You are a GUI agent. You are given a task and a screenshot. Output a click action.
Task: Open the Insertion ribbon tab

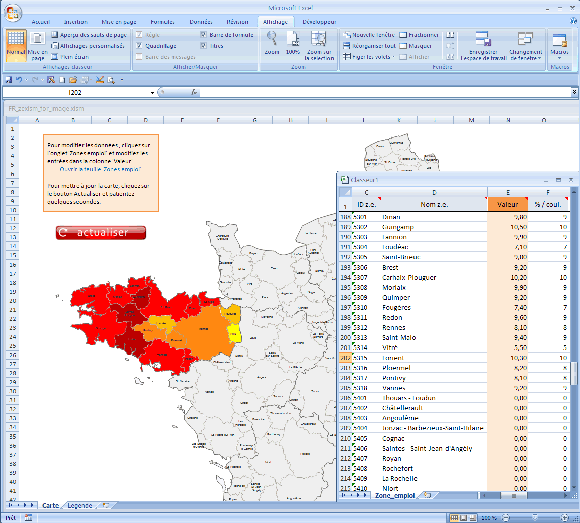click(x=76, y=22)
